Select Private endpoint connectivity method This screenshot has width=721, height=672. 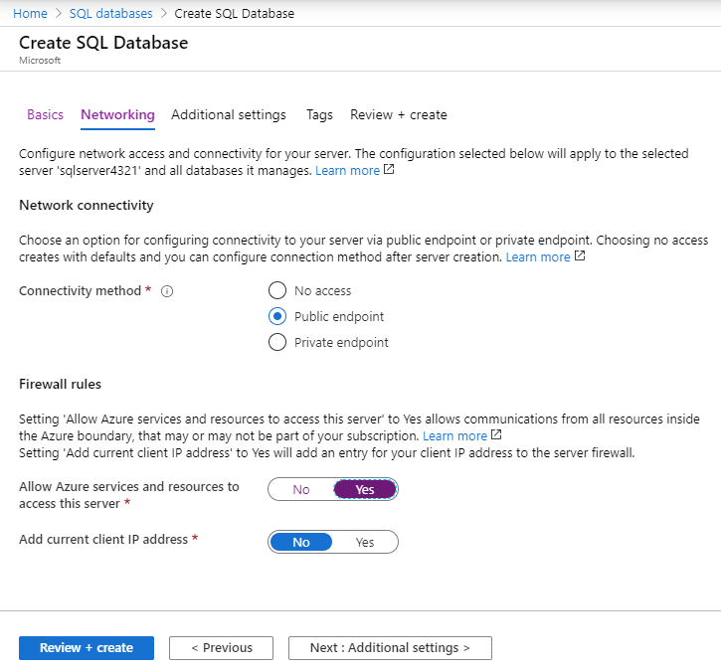click(277, 343)
